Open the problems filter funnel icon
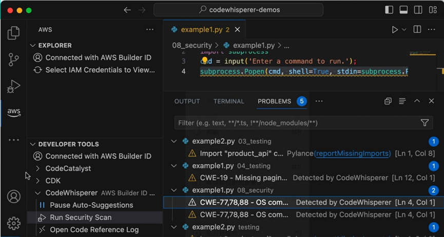 click(x=424, y=123)
